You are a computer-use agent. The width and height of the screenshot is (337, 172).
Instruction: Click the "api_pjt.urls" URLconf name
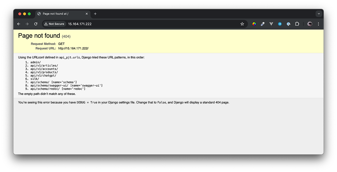click(x=70, y=57)
